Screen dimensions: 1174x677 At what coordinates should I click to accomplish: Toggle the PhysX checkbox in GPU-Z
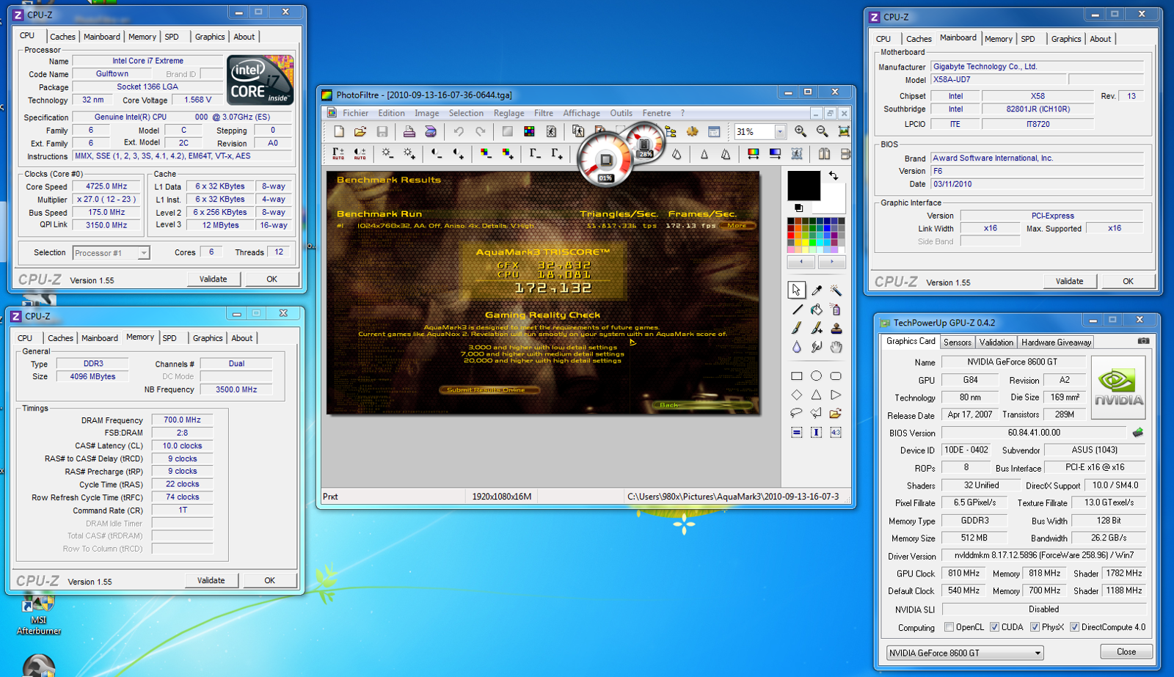(1035, 627)
